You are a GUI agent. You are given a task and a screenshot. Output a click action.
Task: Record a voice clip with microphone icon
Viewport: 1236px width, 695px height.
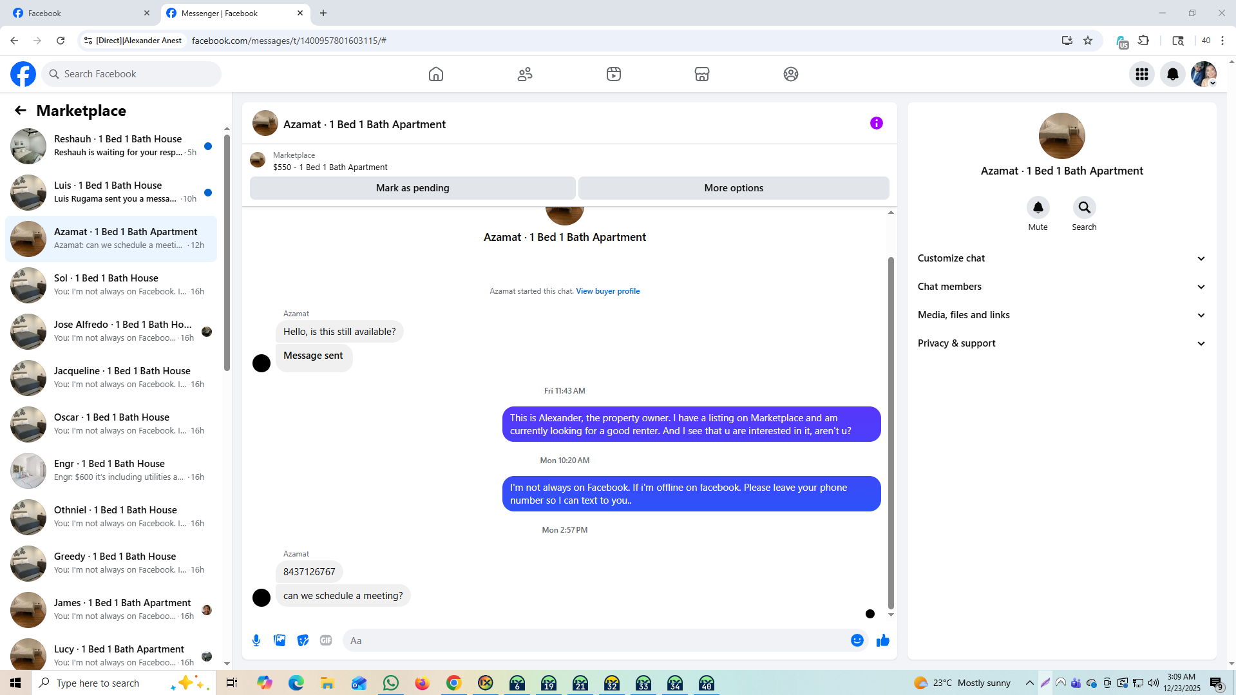coord(256,640)
